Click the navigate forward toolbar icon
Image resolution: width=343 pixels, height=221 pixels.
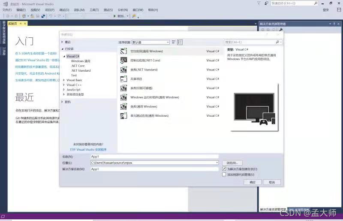click(x=16, y=16)
